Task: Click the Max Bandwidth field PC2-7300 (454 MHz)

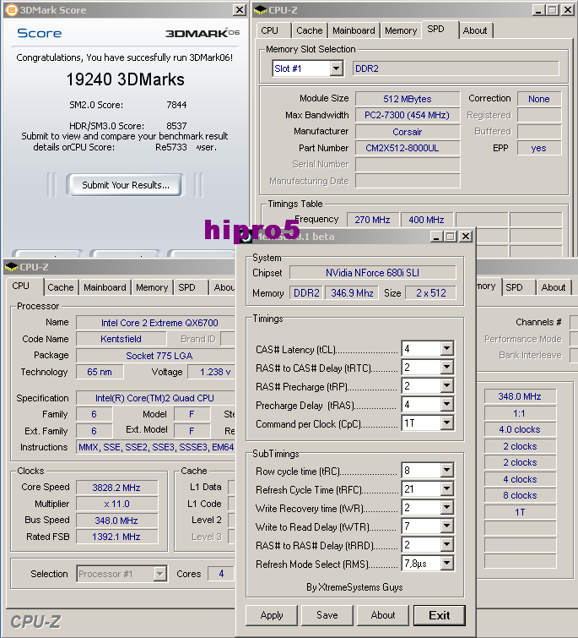Action: 408,115
